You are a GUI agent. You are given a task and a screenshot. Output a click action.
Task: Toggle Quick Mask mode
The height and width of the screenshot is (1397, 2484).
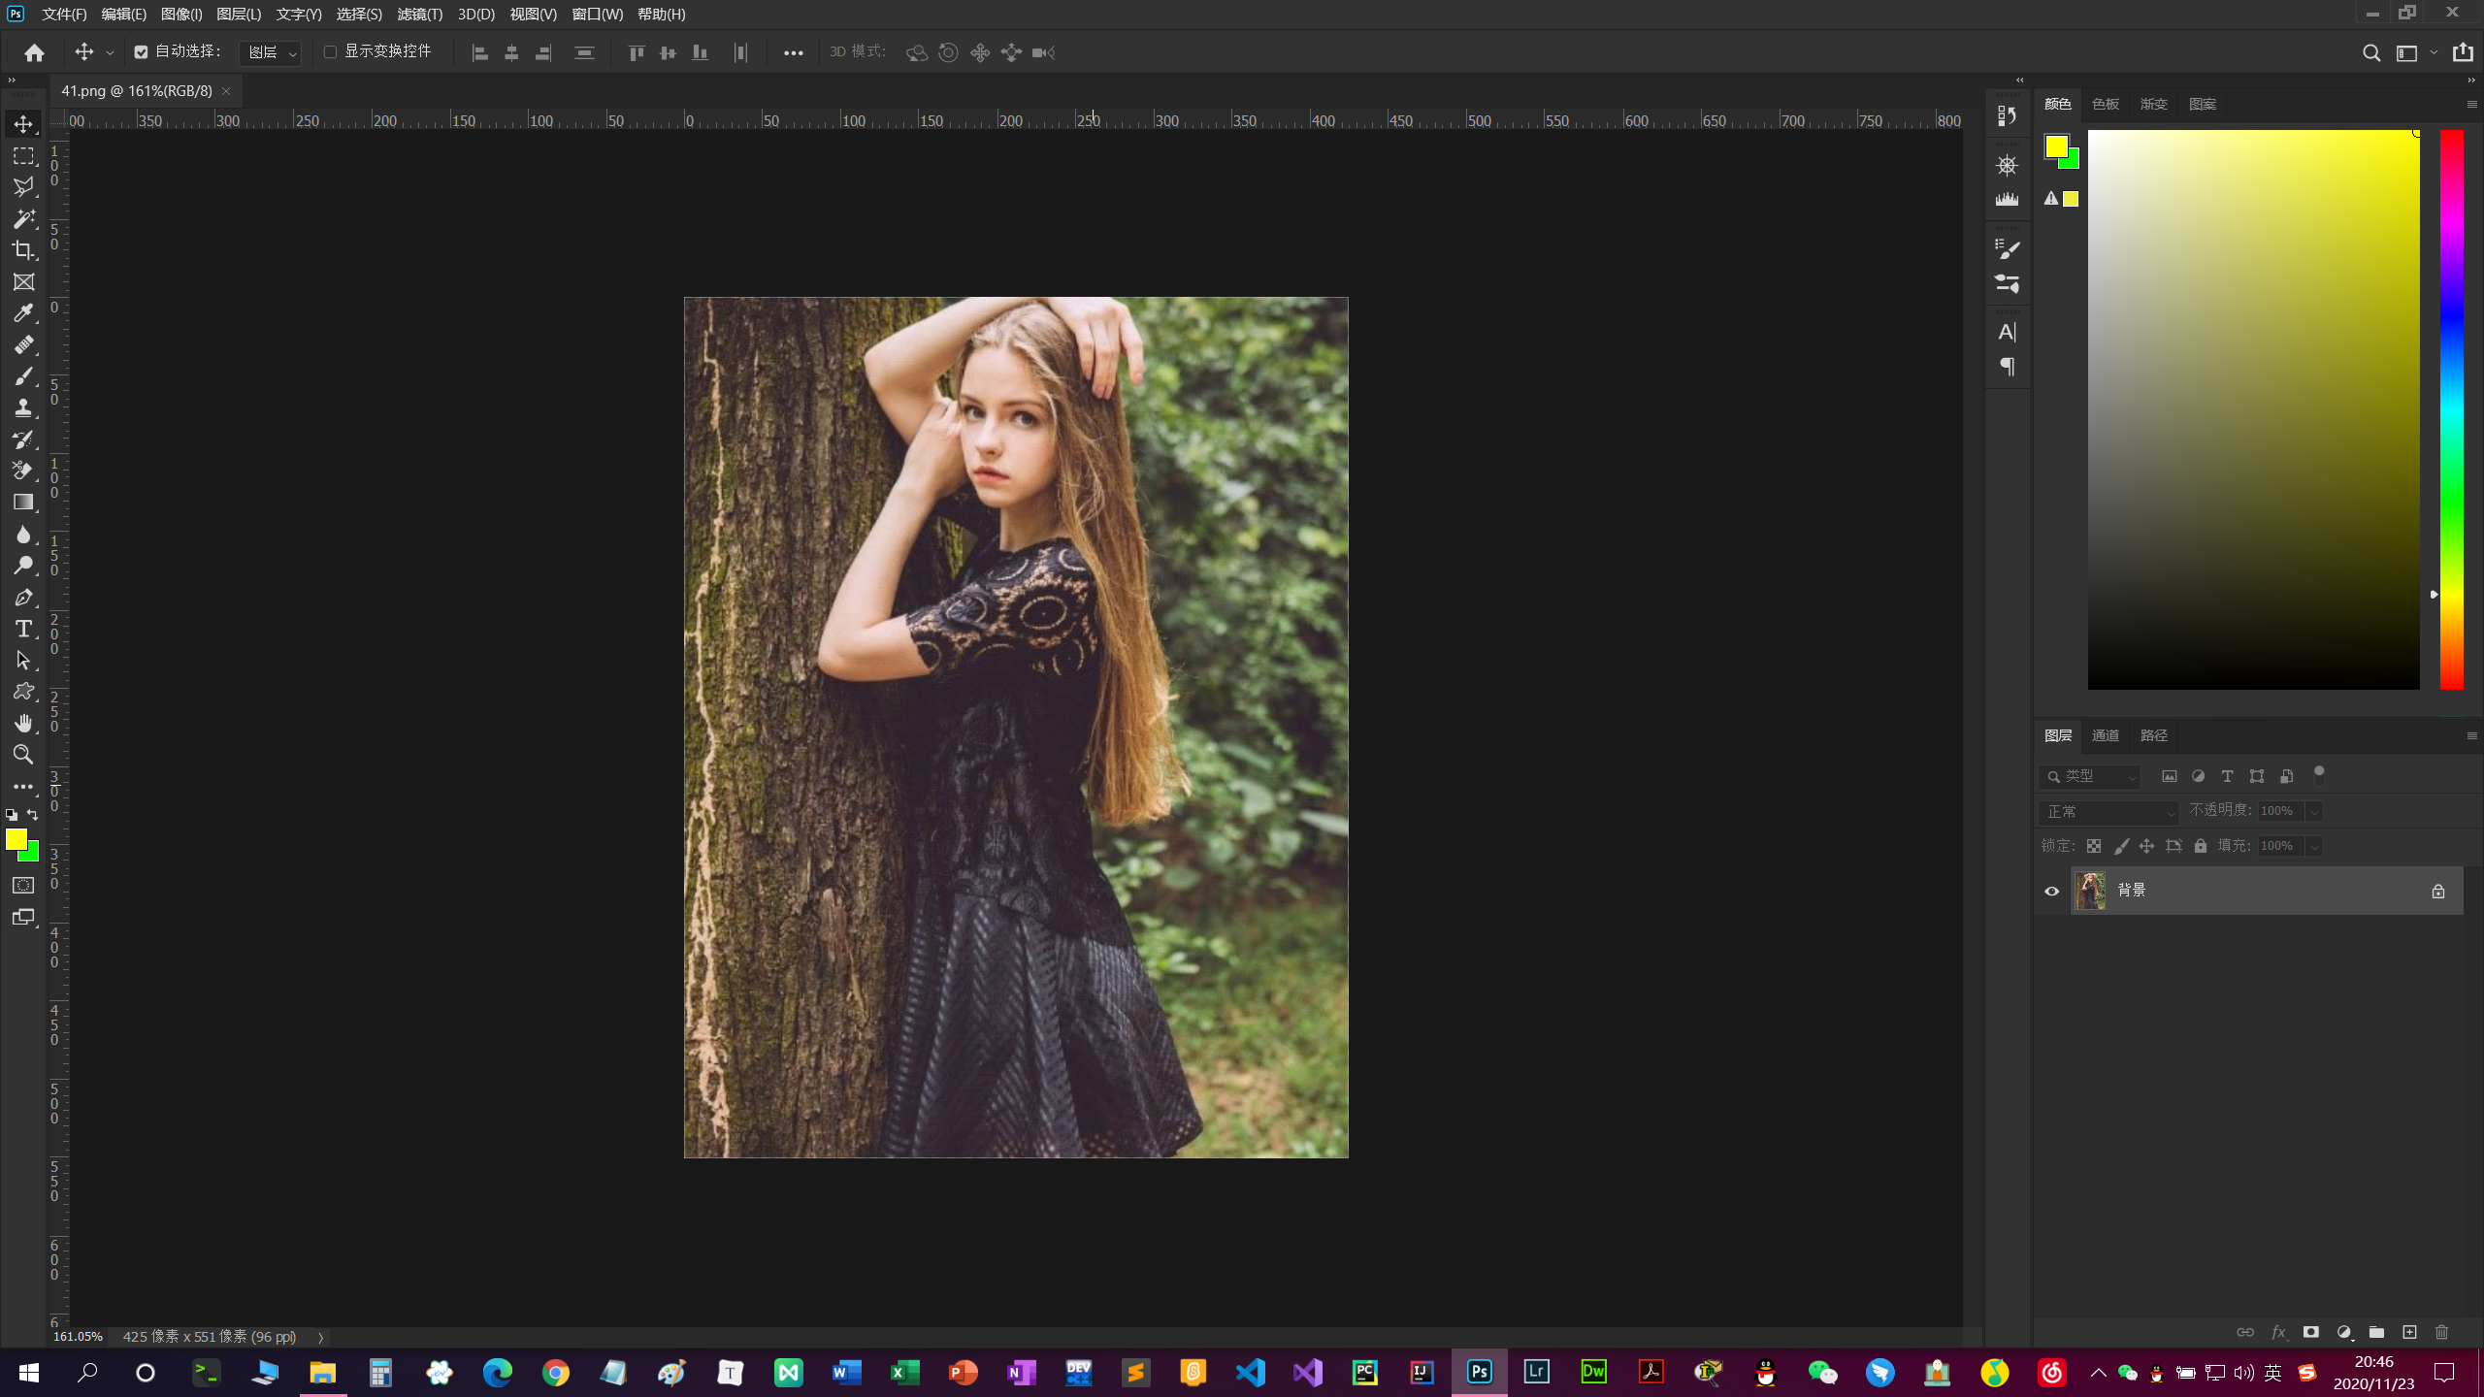point(23,885)
